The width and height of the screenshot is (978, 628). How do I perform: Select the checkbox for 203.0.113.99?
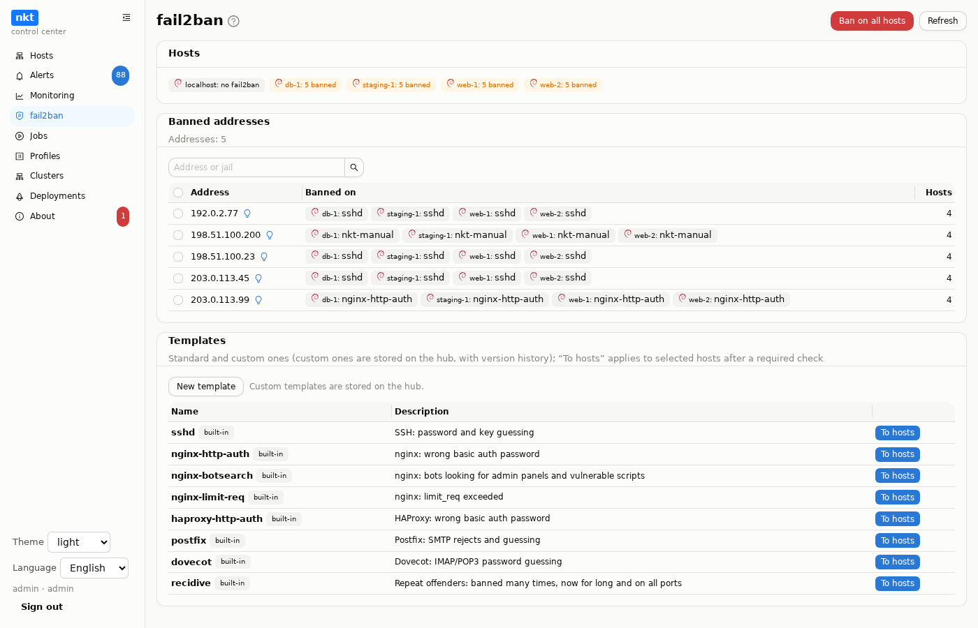click(x=178, y=300)
